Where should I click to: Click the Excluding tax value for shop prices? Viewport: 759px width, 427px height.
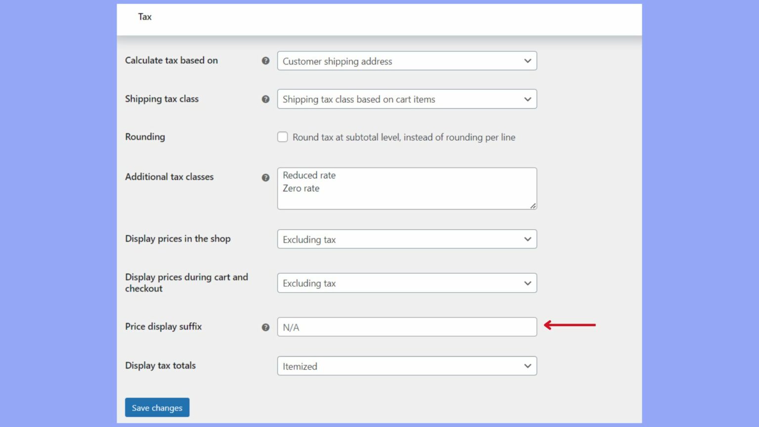pos(309,239)
